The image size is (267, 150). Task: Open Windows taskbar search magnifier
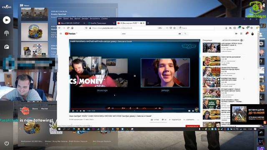pos(64,129)
